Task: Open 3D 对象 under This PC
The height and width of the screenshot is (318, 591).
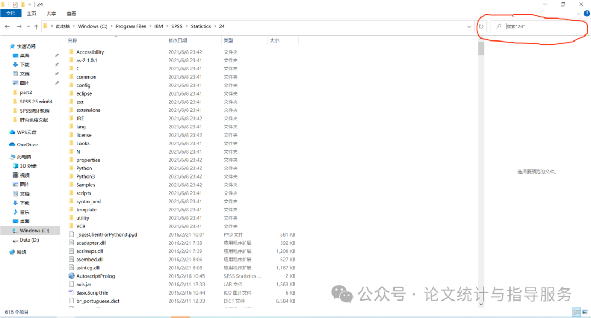Action: tap(28, 166)
